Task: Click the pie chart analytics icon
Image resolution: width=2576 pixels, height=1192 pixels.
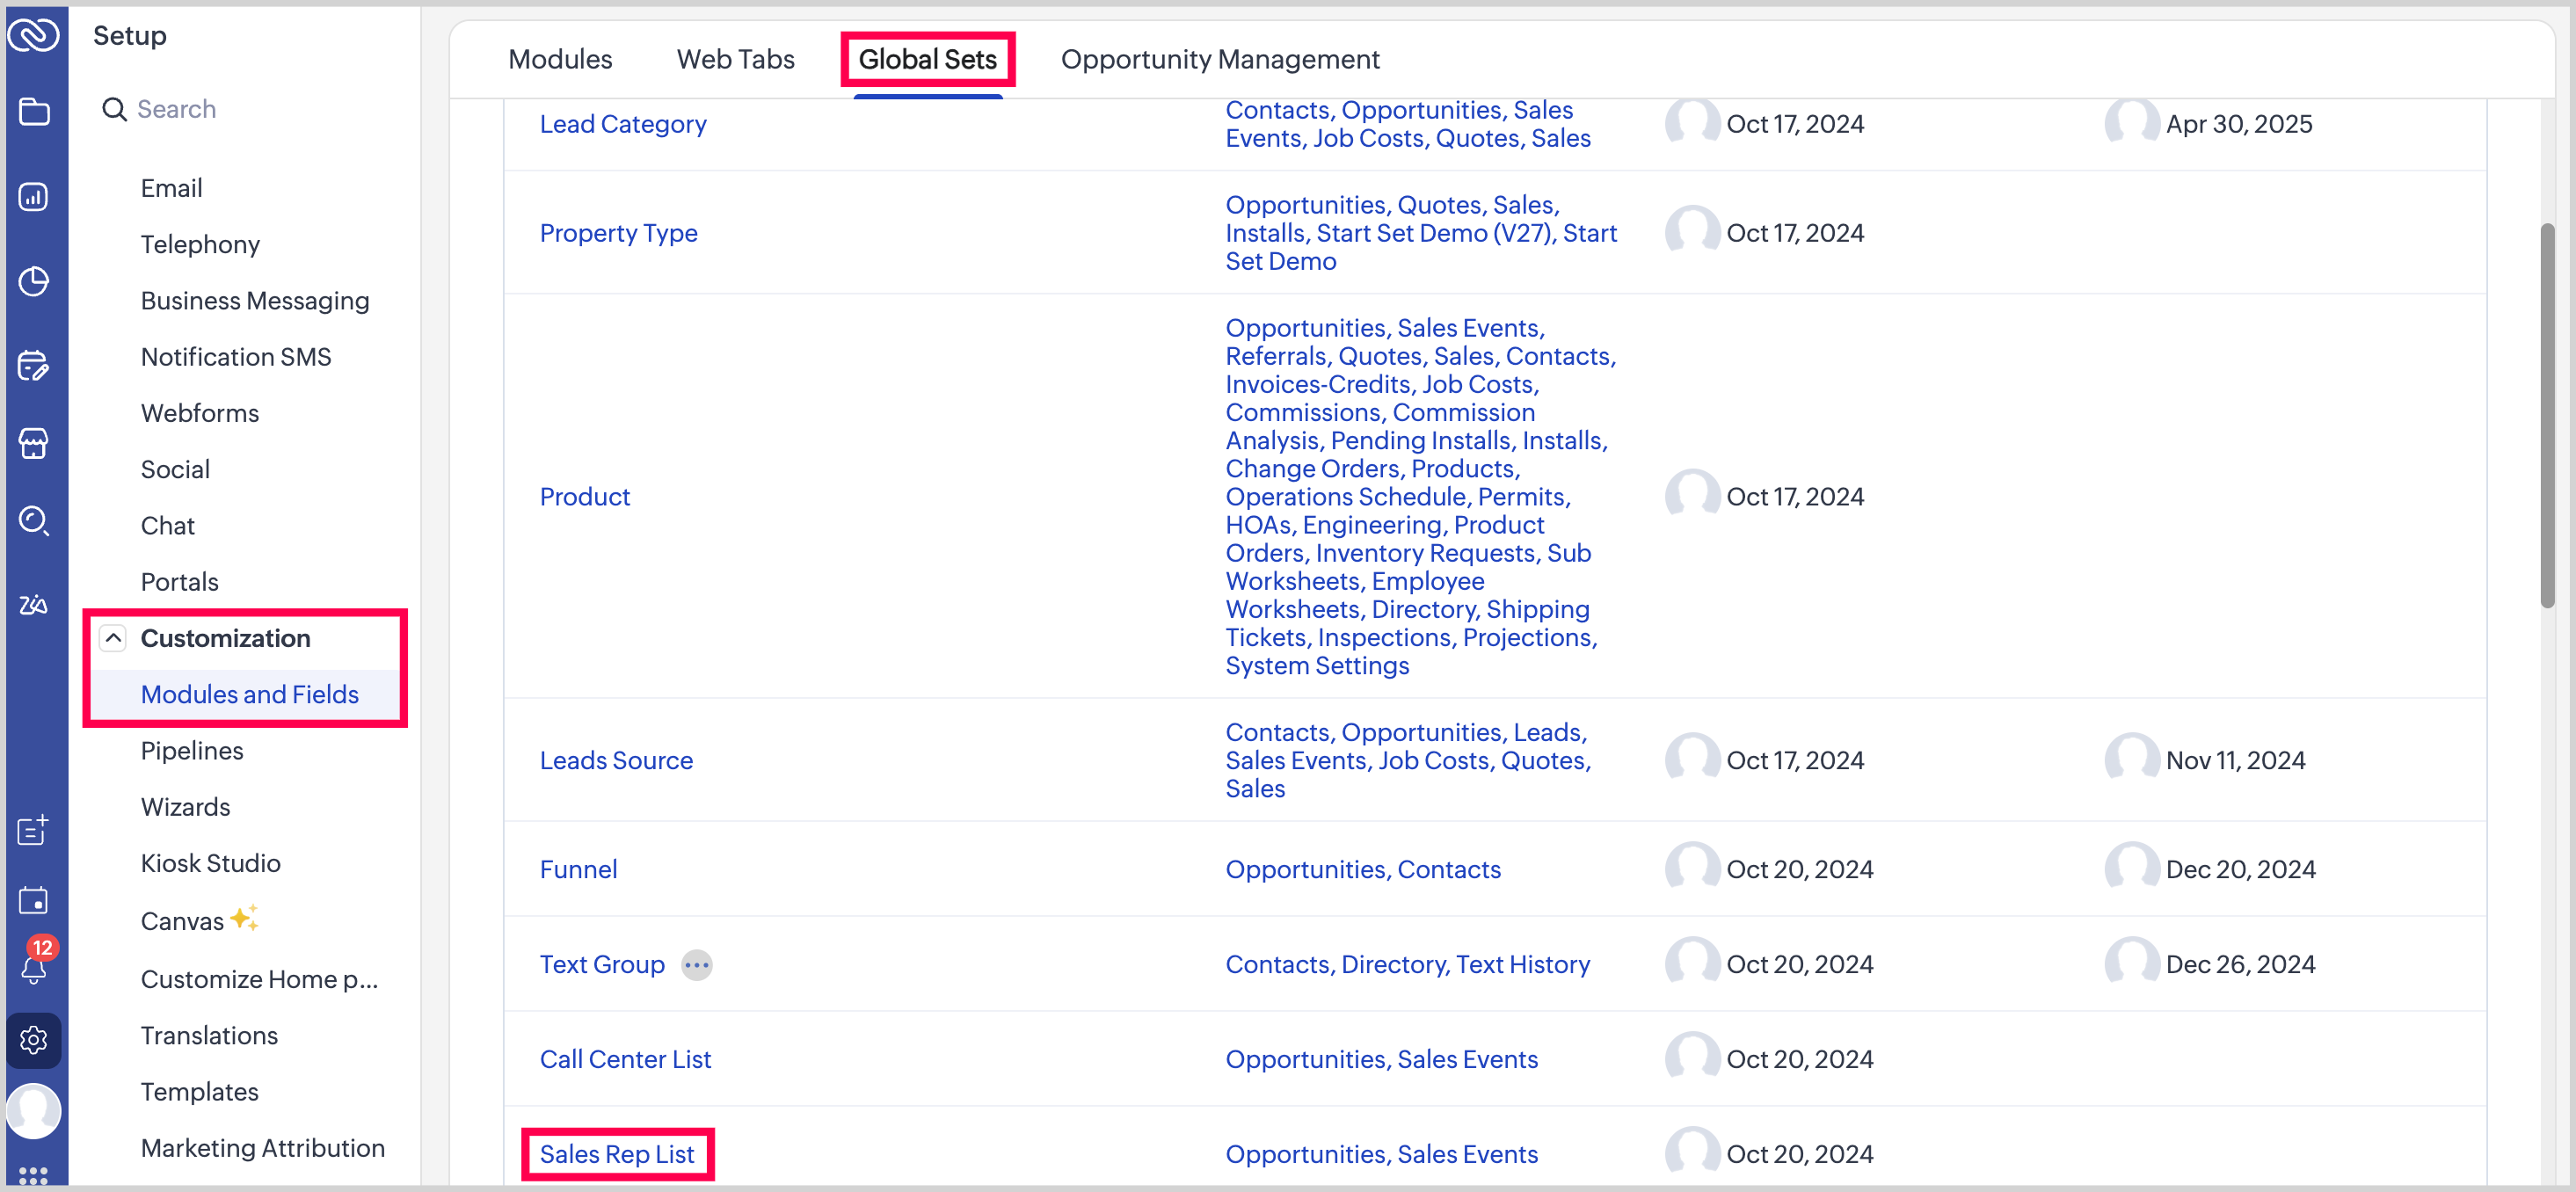Action: [34, 281]
